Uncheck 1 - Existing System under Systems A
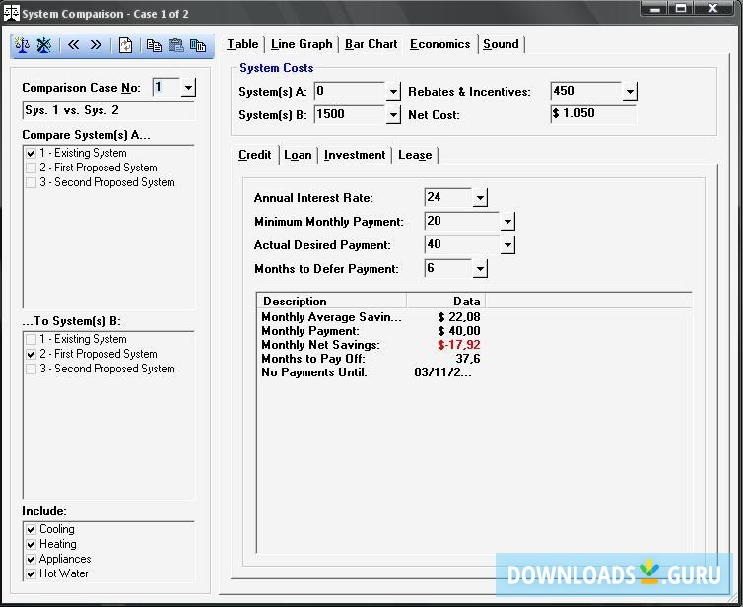Screen dimensions: 743x607 pyautogui.click(x=32, y=153)
